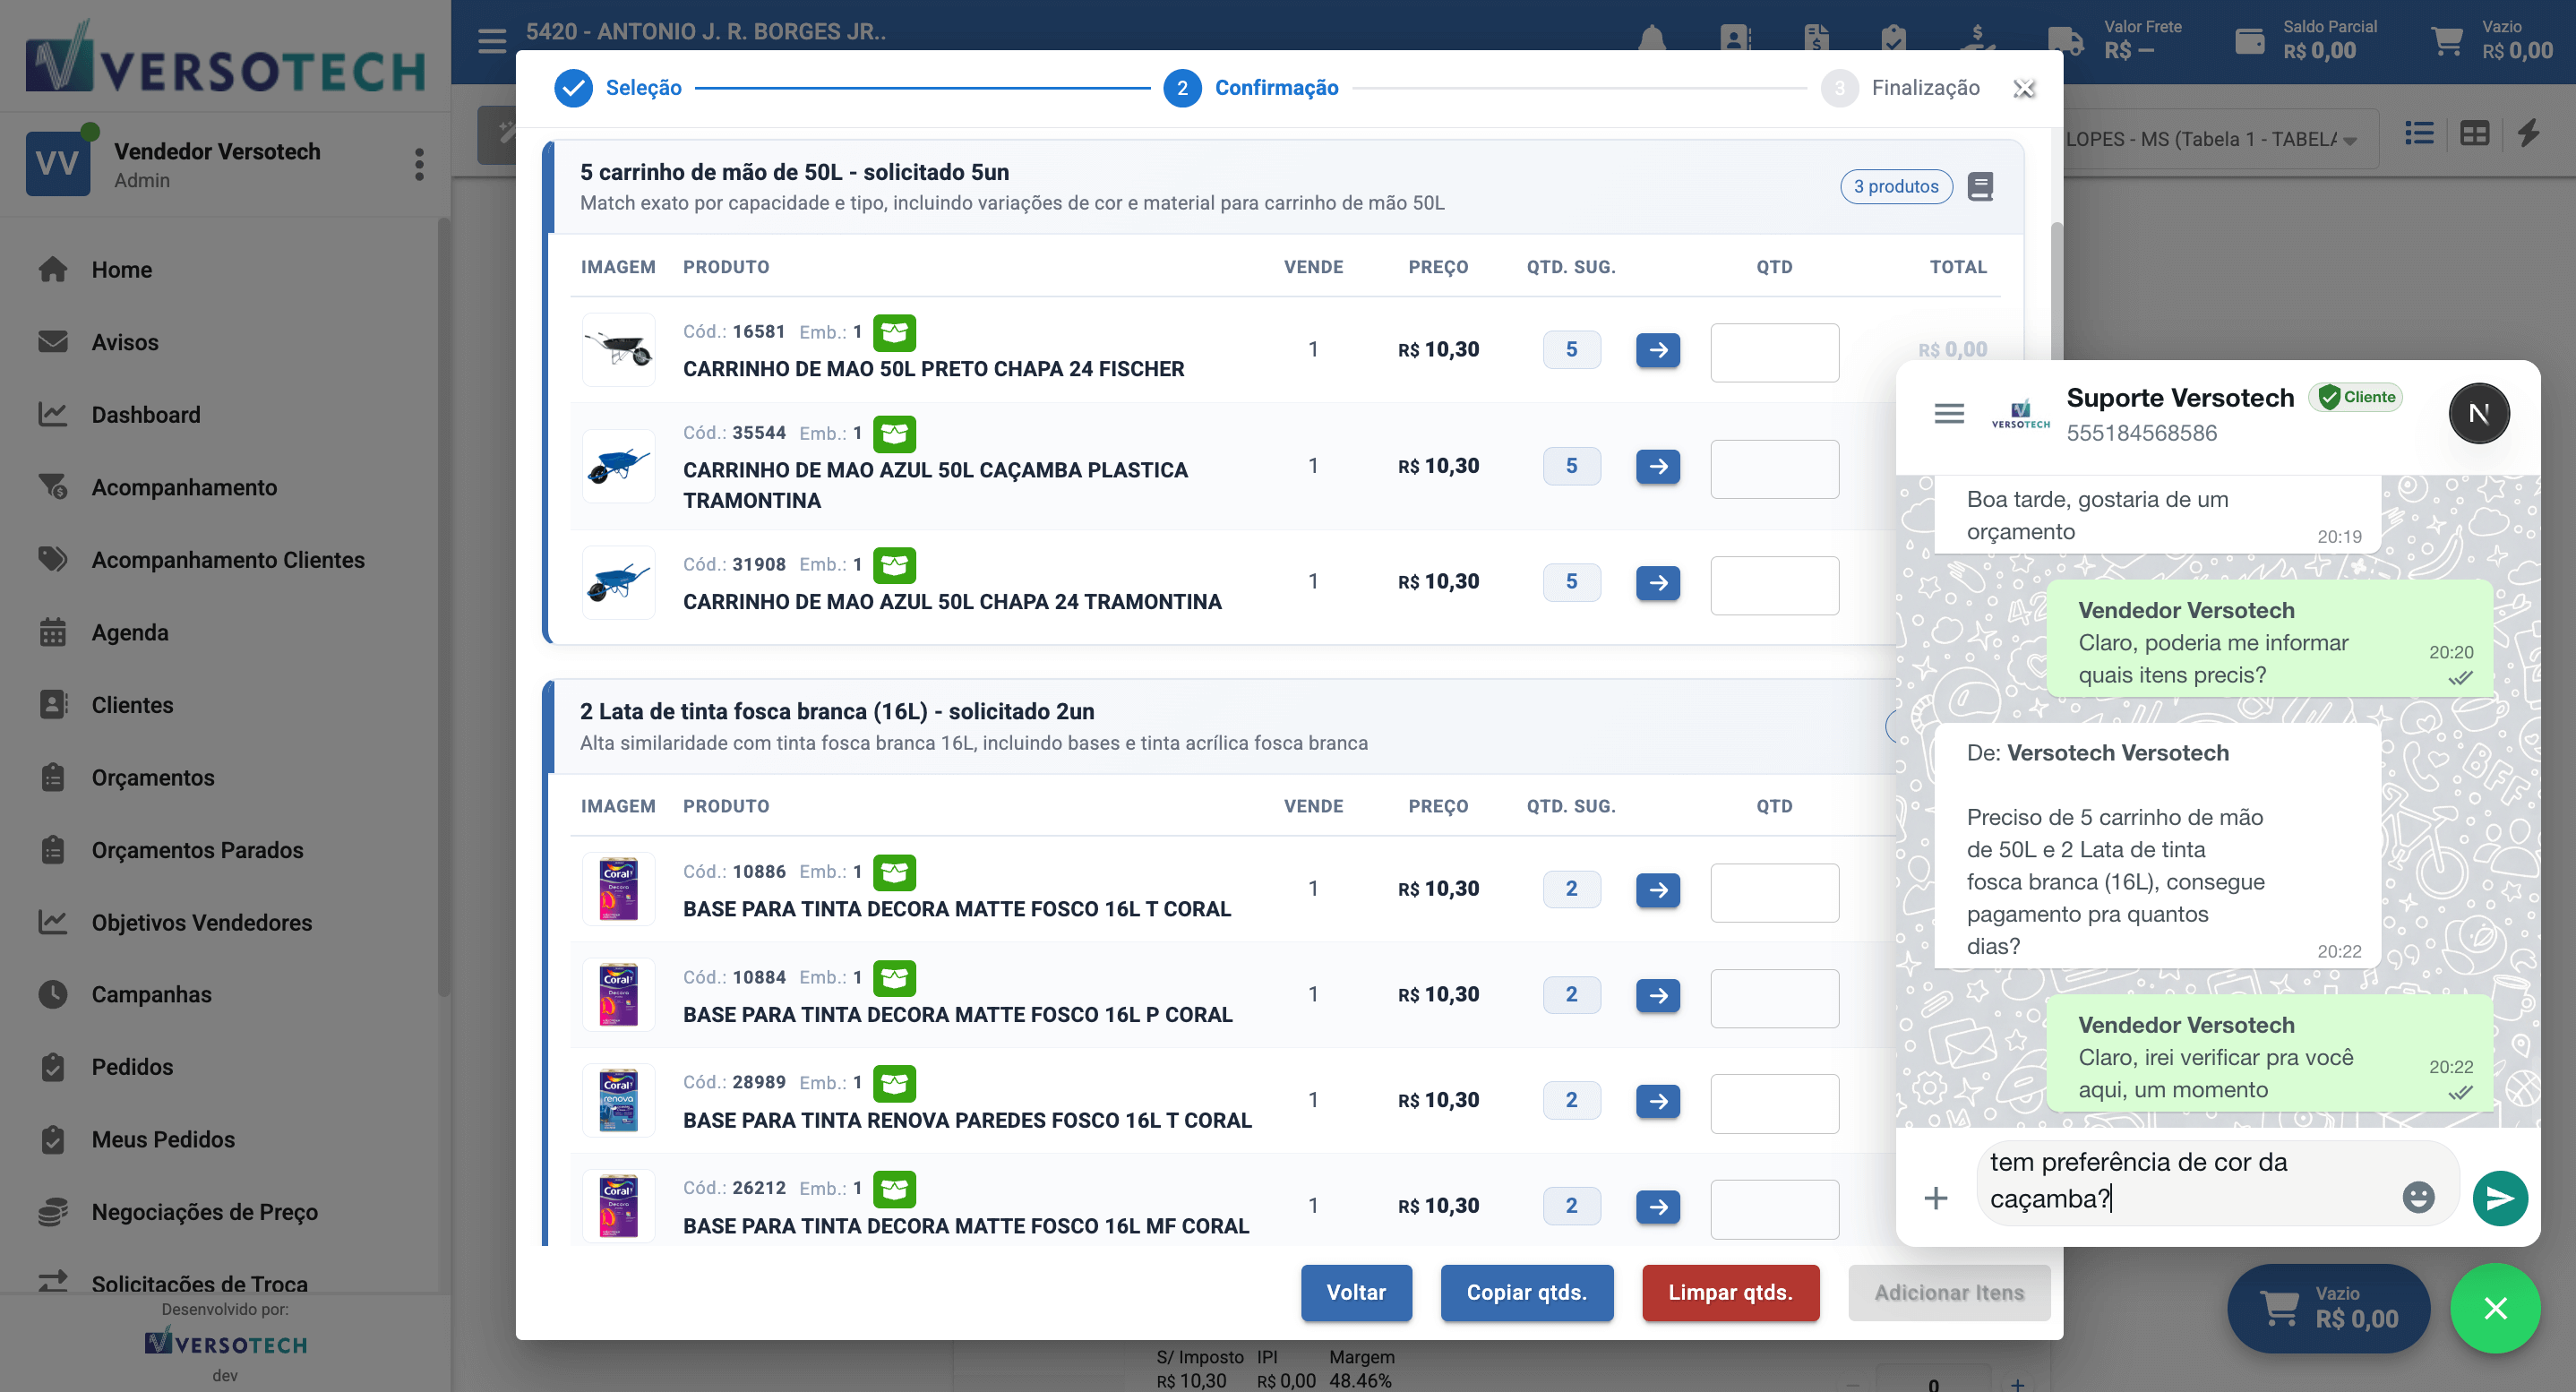Click the red Limpar qtds. button
2576x1392 pixels.
click(1730, 1293)
